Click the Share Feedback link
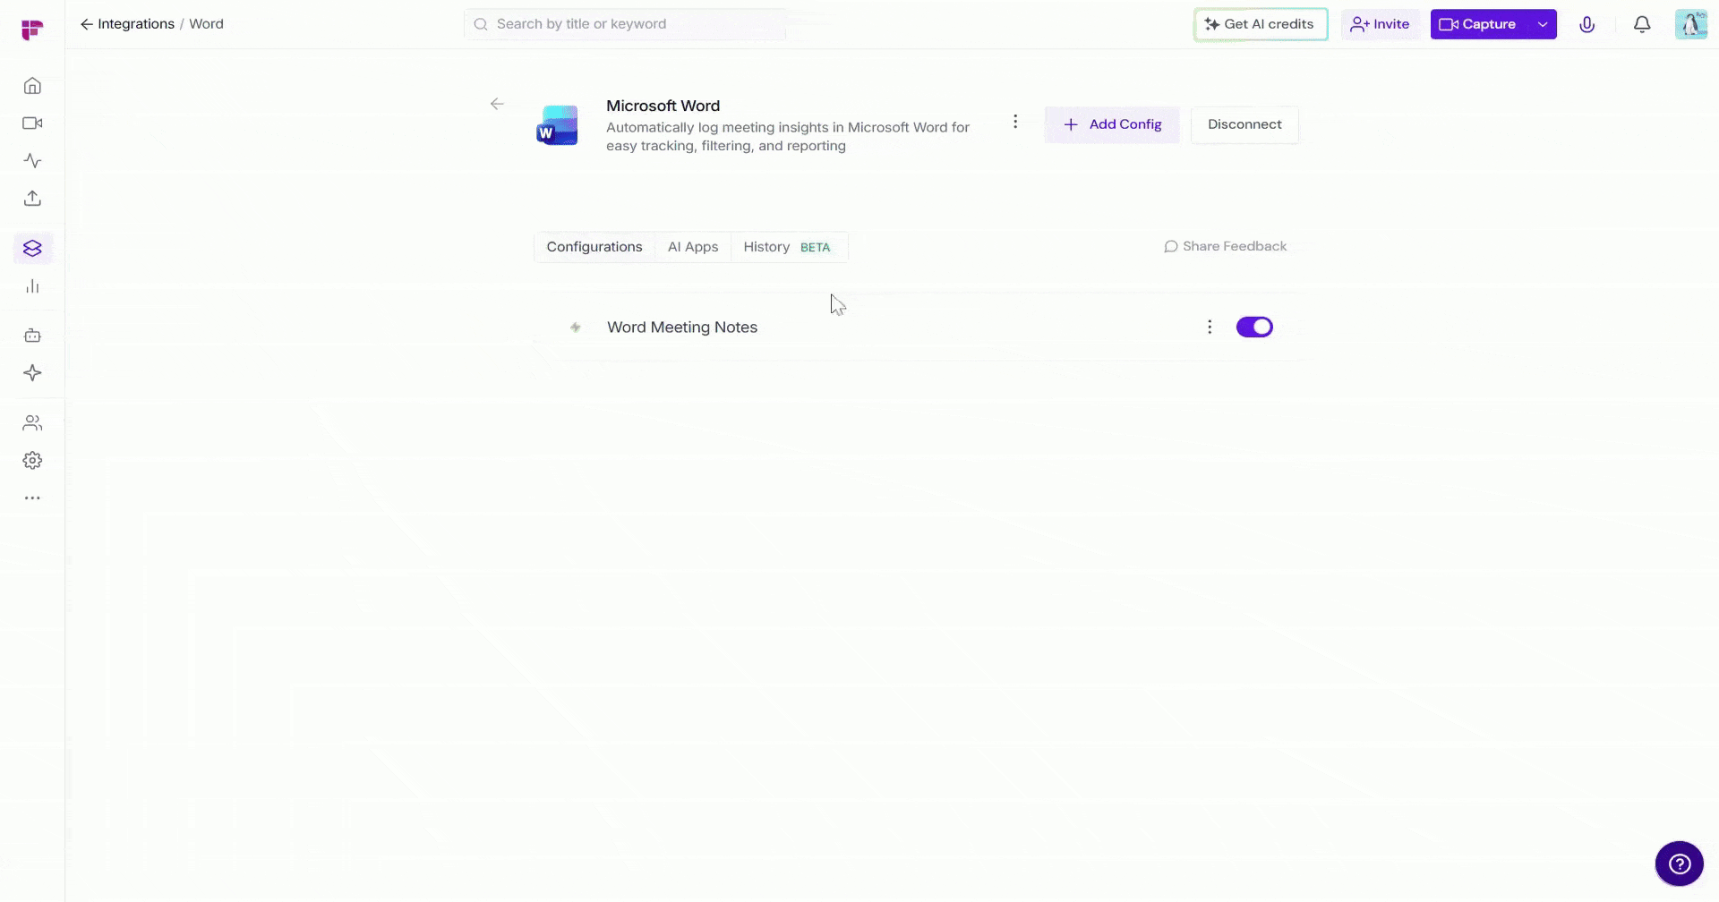Image resolution: width=1719 pixels, height=902 pixels. pyautogui.click(x=1225, y=246)
